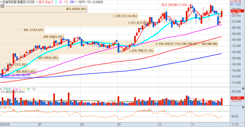The width and height of the screenshot is (245, 127).
Task: Click the 07 month label on time axis
Action: [40, 124]
